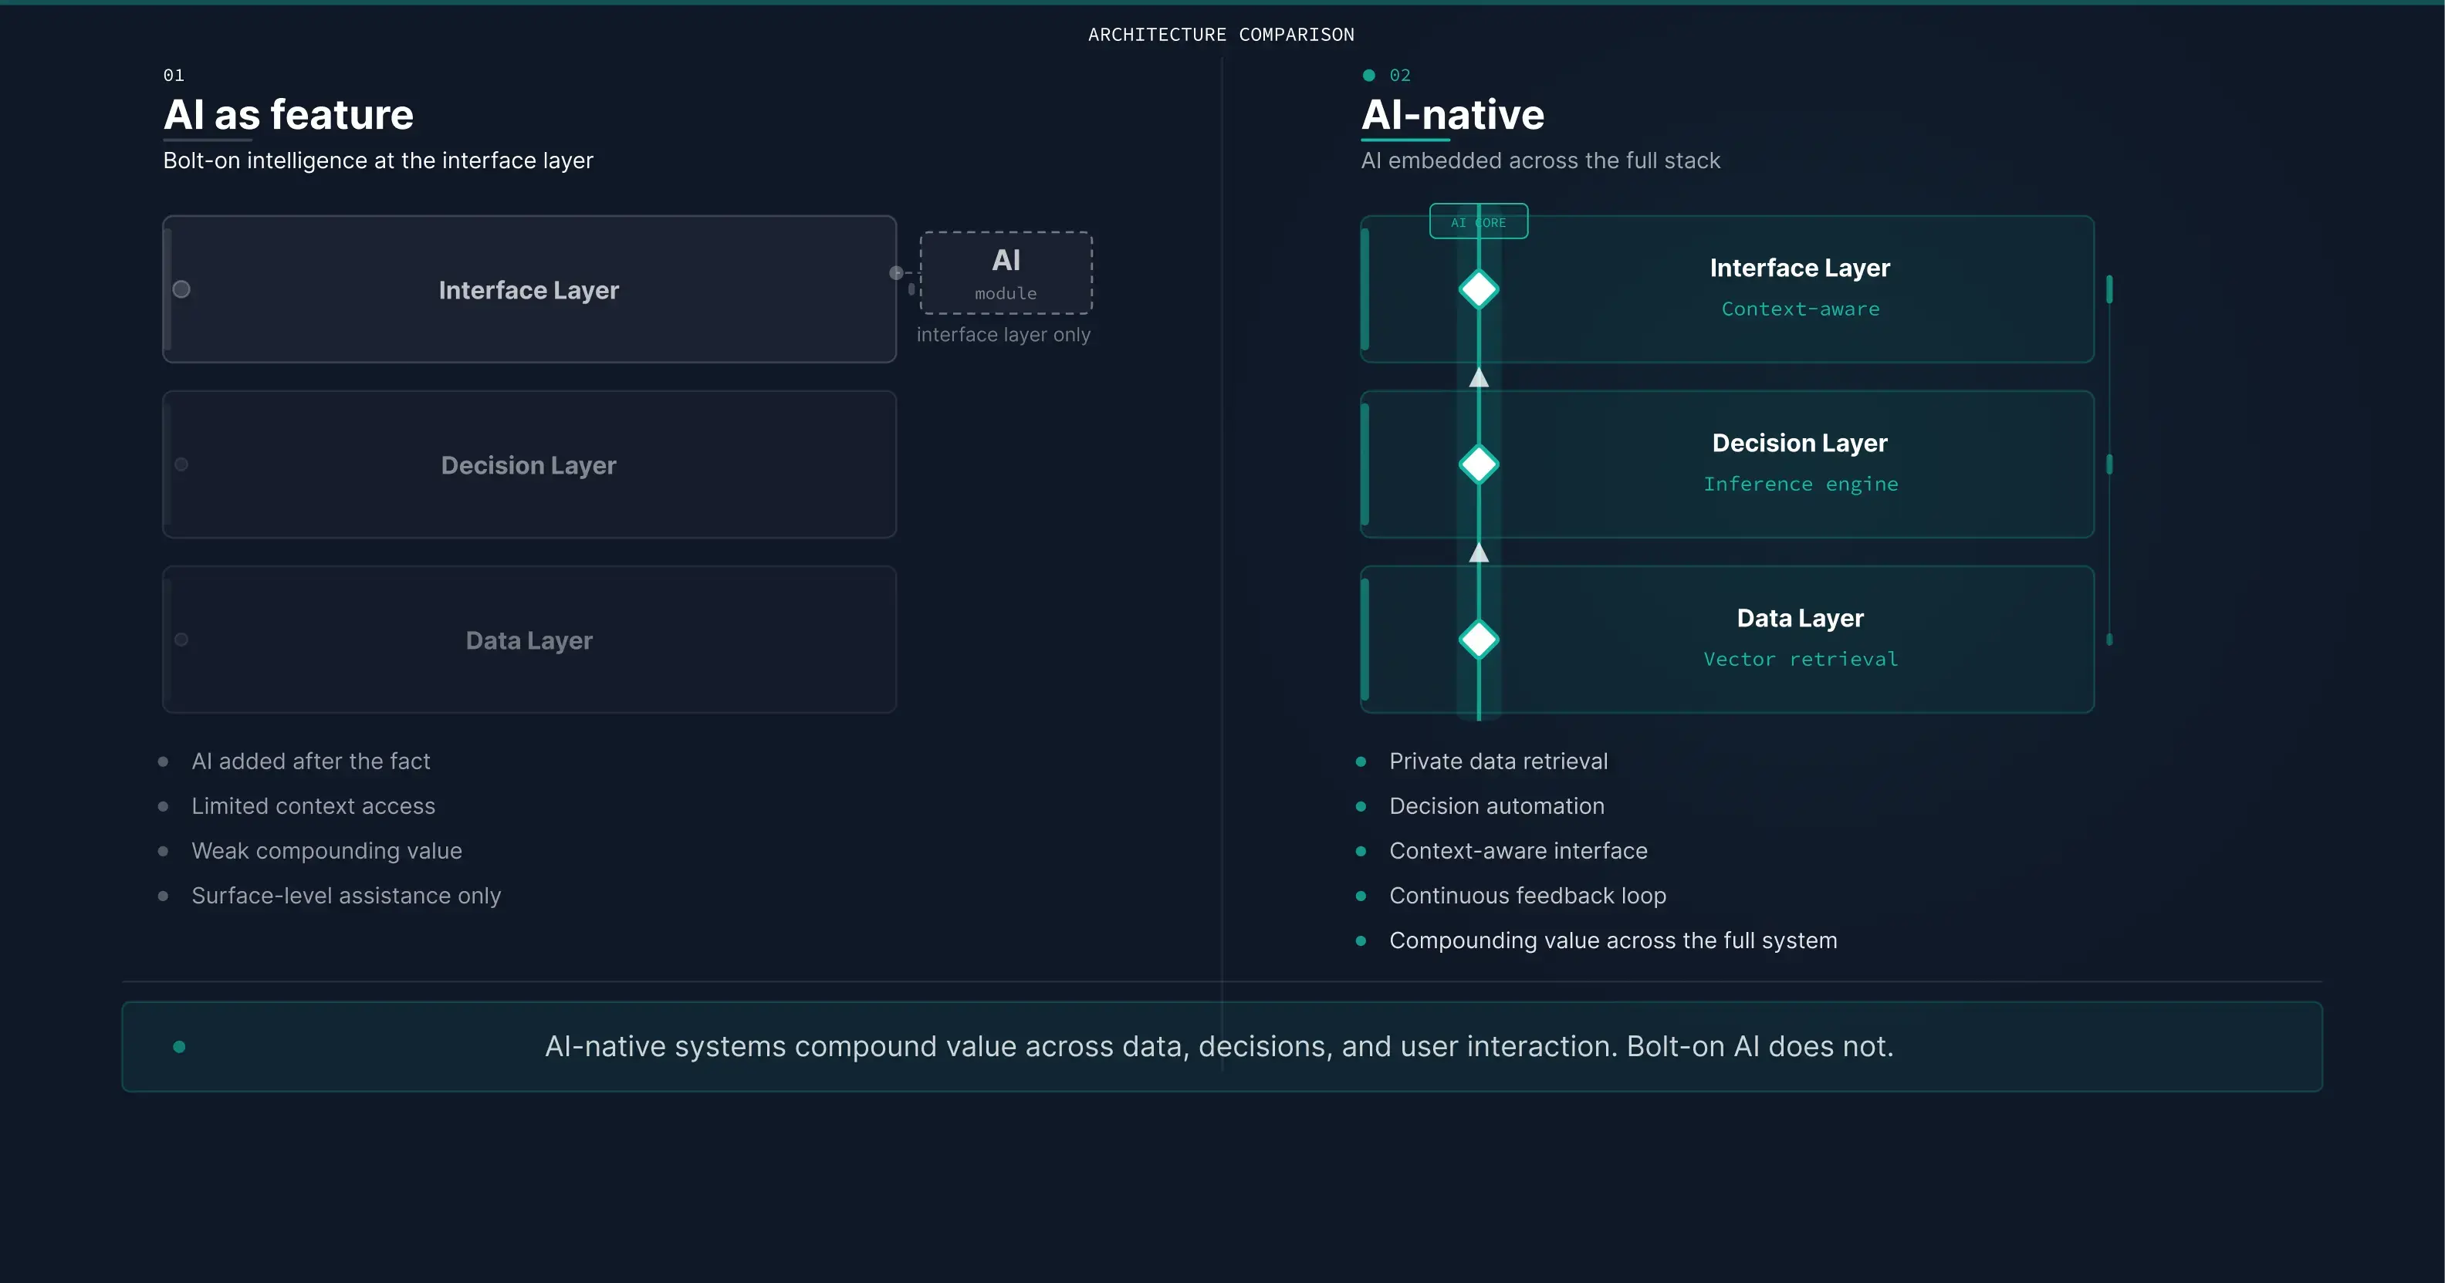2445x1283 pixels.
Task: Click the dot marker in left Decision Layer
Action: tap(181, 464)
